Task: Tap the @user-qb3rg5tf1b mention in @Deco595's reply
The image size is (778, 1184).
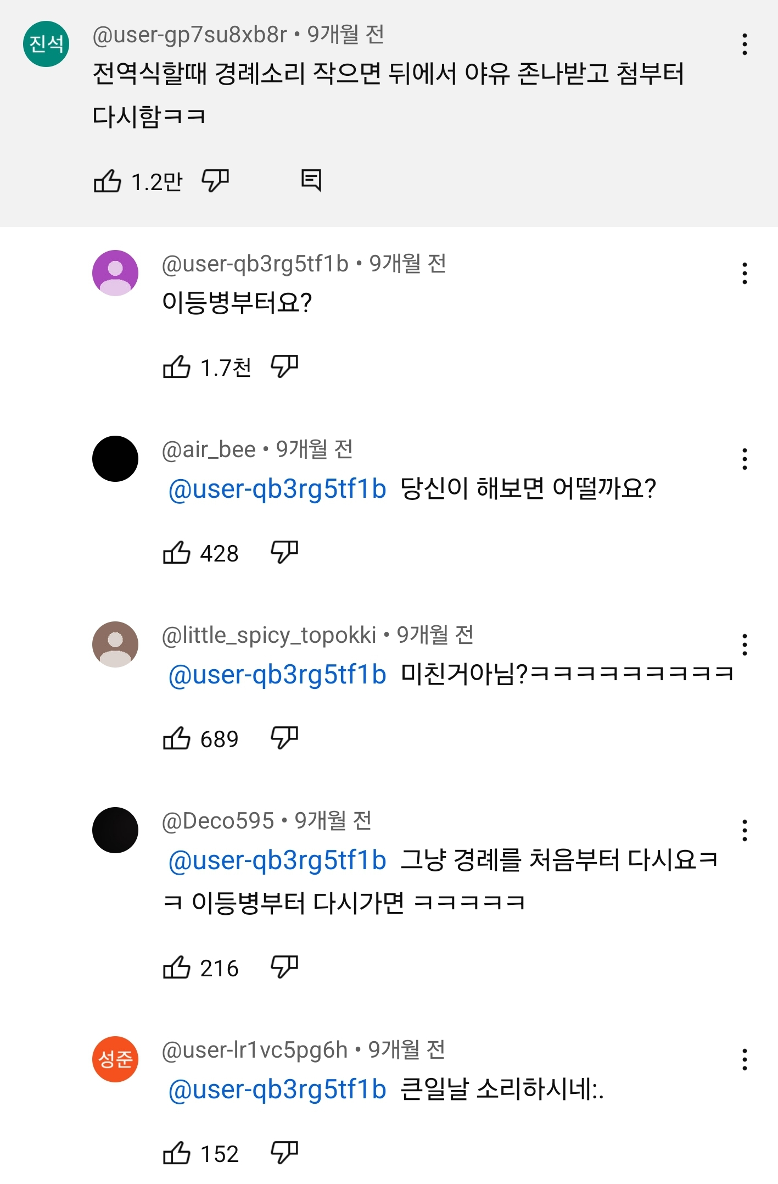Action: (277, 860)
